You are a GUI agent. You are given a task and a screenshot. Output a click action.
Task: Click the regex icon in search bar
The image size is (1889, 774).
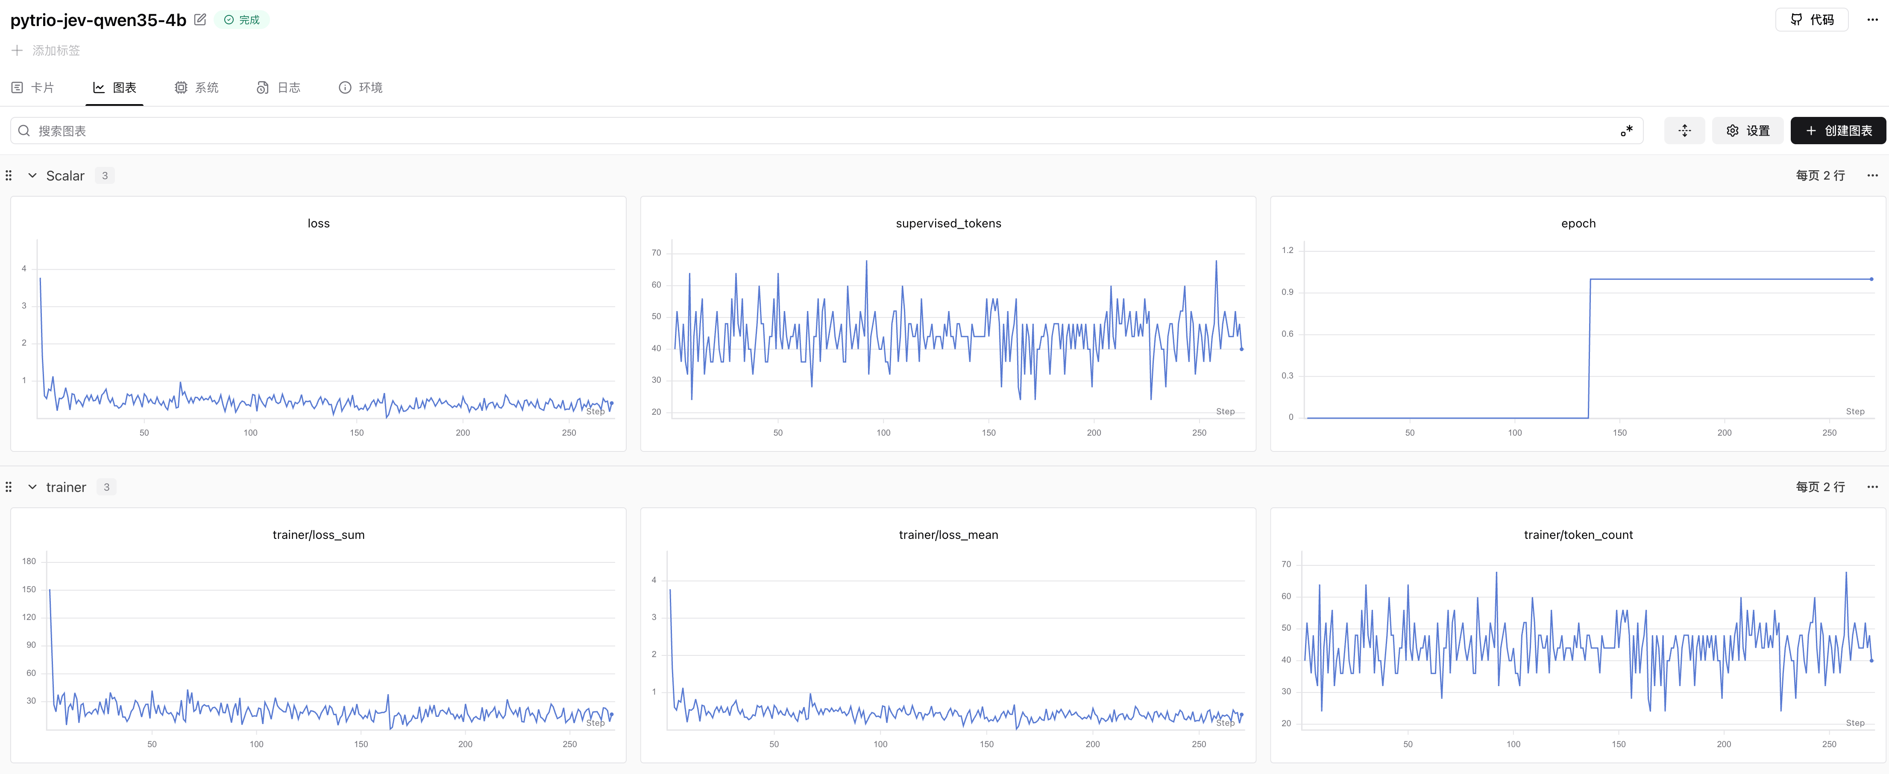pyautogui.click(x=1626, y=130)
